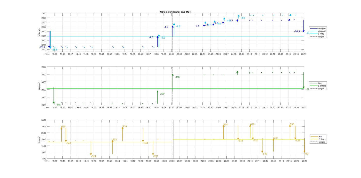Click the '-643' label in the Roll plot
Screen dimensions: 361x178
68,143
